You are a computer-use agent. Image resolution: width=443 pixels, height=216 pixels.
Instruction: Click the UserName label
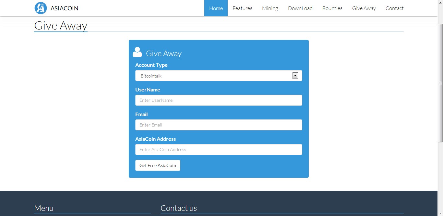coord(148,90)
